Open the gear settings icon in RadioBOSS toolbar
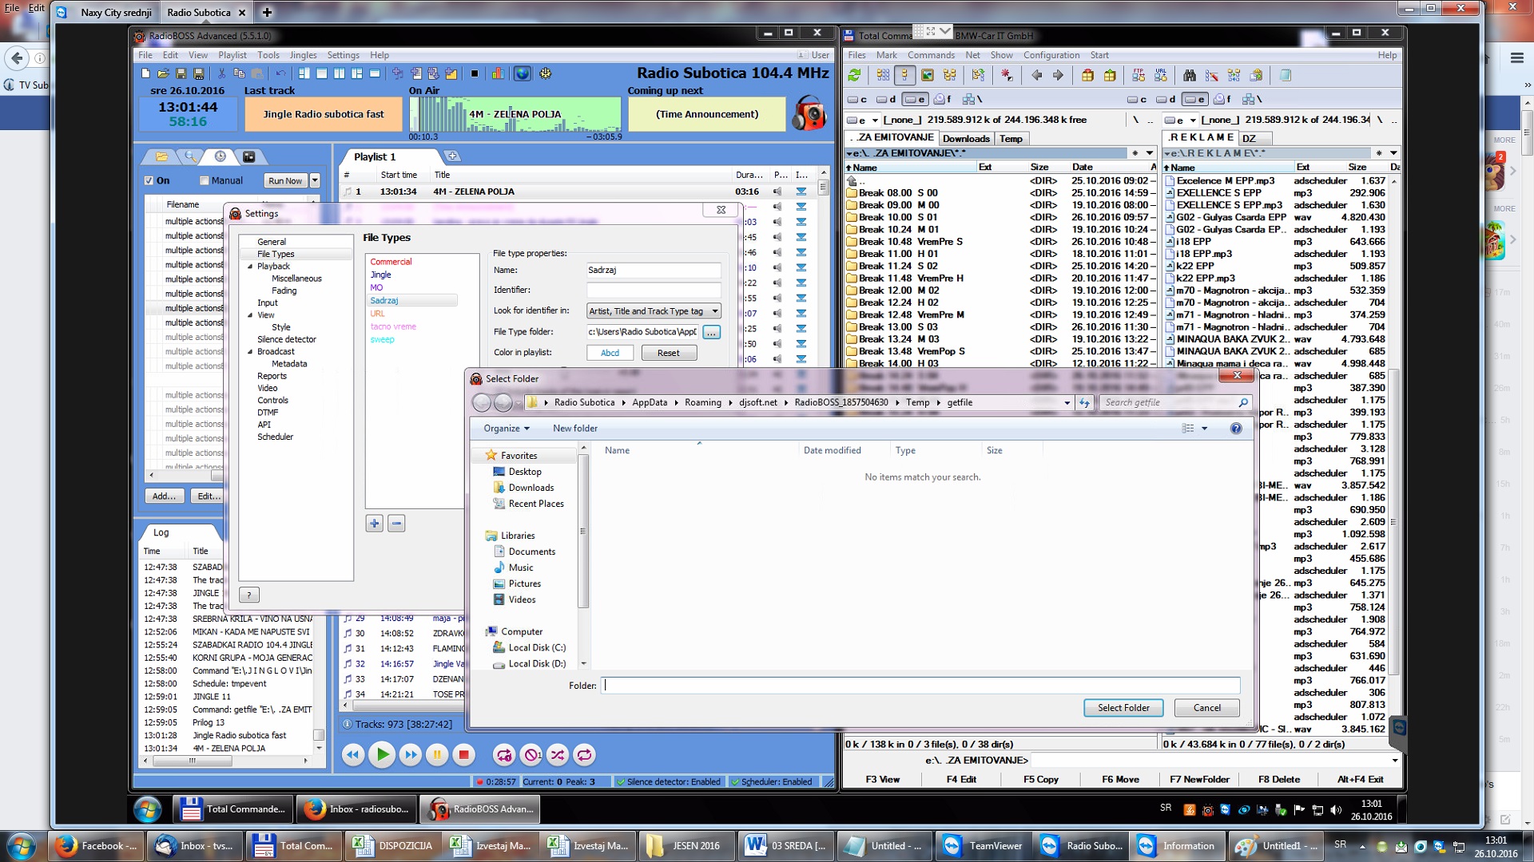The height and width of the screenshot is (862, 1534). (x=546, y=73)
